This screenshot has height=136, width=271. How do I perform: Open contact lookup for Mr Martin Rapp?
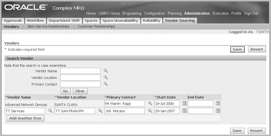(x=150, y=103)
